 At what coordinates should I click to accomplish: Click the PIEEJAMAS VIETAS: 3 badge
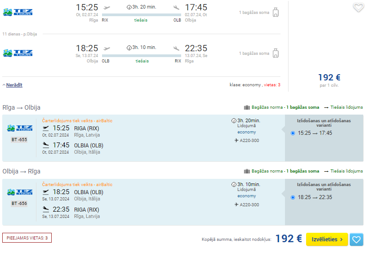[27, 238]
